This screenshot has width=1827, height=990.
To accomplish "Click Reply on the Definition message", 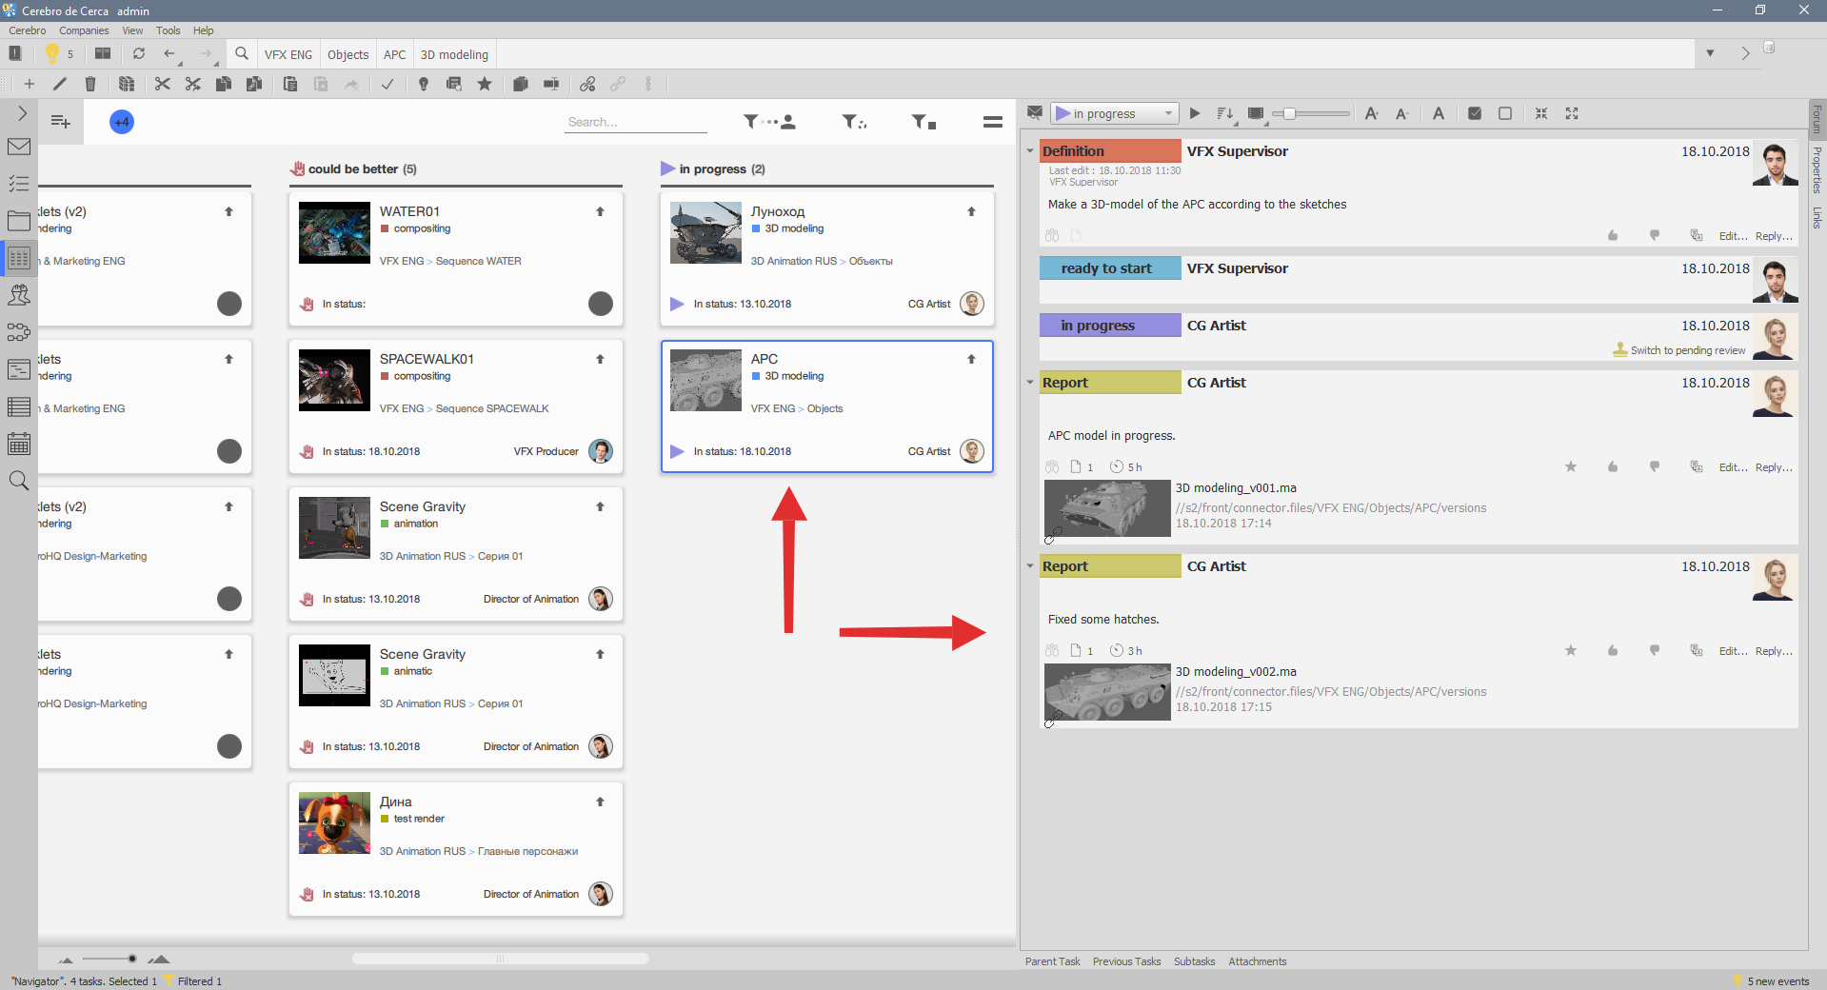I will click(x=1774, y=236).
